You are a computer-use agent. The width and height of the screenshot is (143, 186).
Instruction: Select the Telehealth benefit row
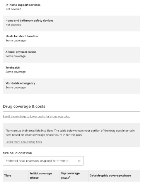pos(71,71)
